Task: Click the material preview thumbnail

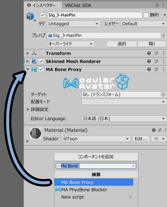Action: point(36,133)
